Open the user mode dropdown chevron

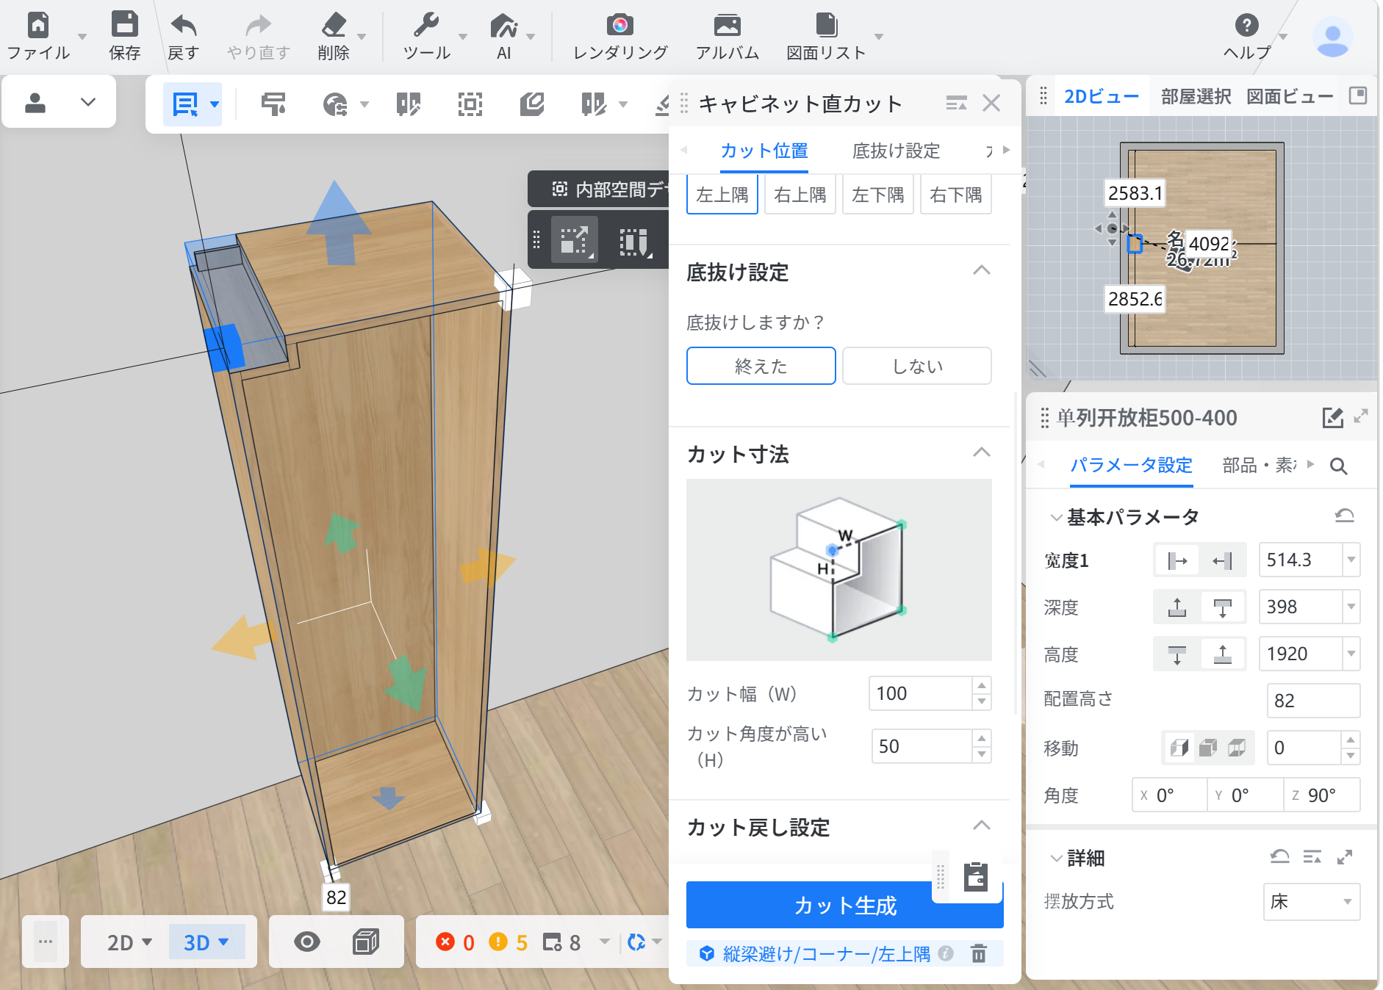pyautogui.click(x=88, y=102)
